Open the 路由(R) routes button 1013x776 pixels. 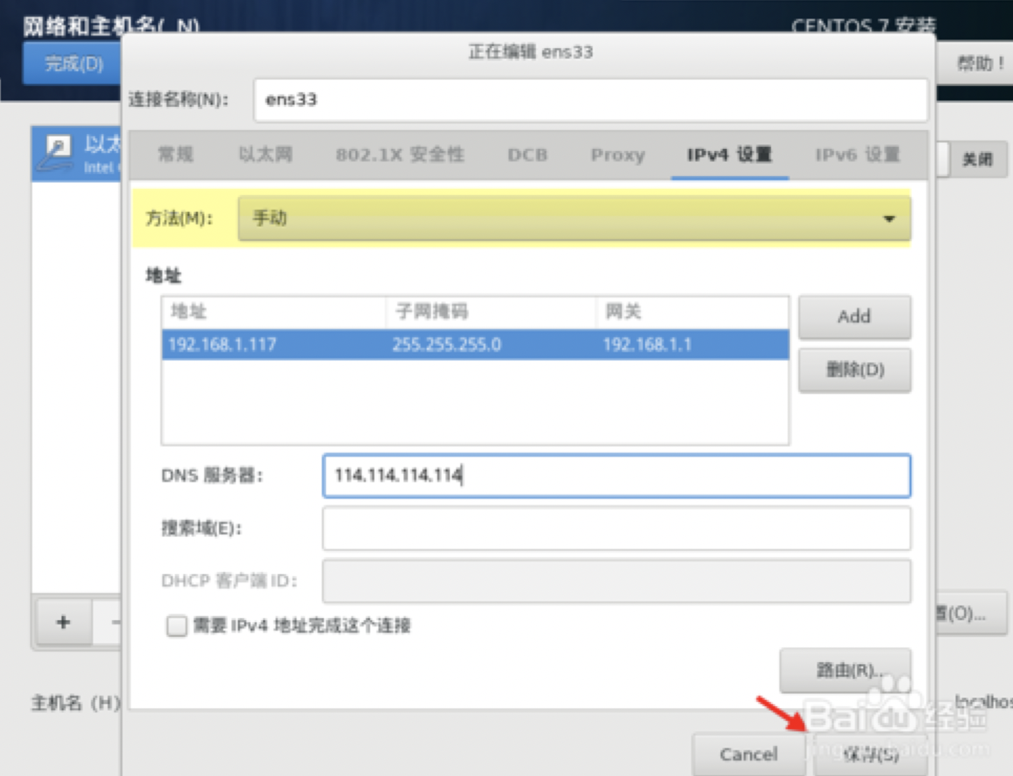tap(845, 670)
